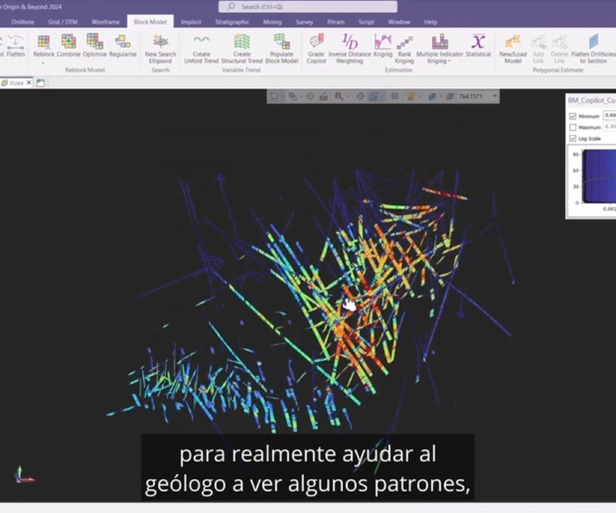Toggle the Minimum checkbox
Screen dimensions: 616x513
(573, 117)
